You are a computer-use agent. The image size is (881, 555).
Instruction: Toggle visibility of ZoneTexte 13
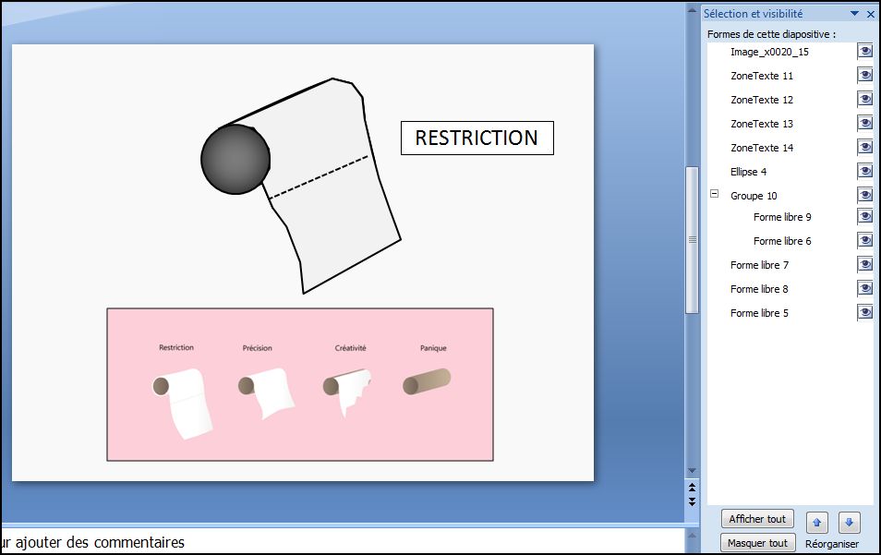[864, 124]
